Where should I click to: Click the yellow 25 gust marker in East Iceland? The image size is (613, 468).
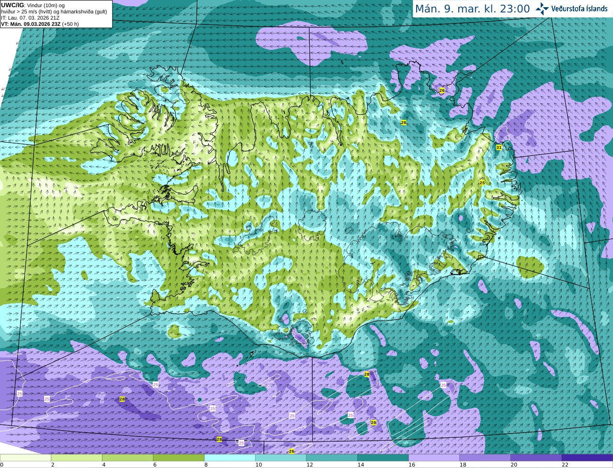pyautogui.click(x=482, y=183)
